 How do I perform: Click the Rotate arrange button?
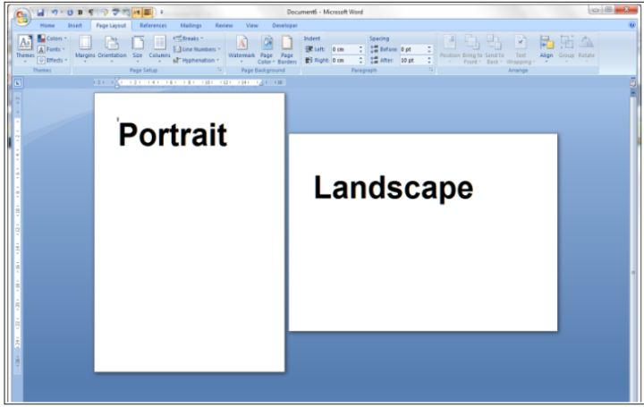(587, 48)
